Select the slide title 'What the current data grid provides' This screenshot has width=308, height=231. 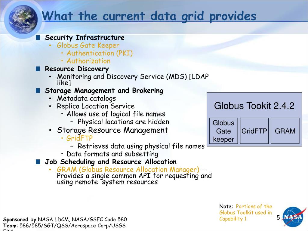[x=149, y=16]
